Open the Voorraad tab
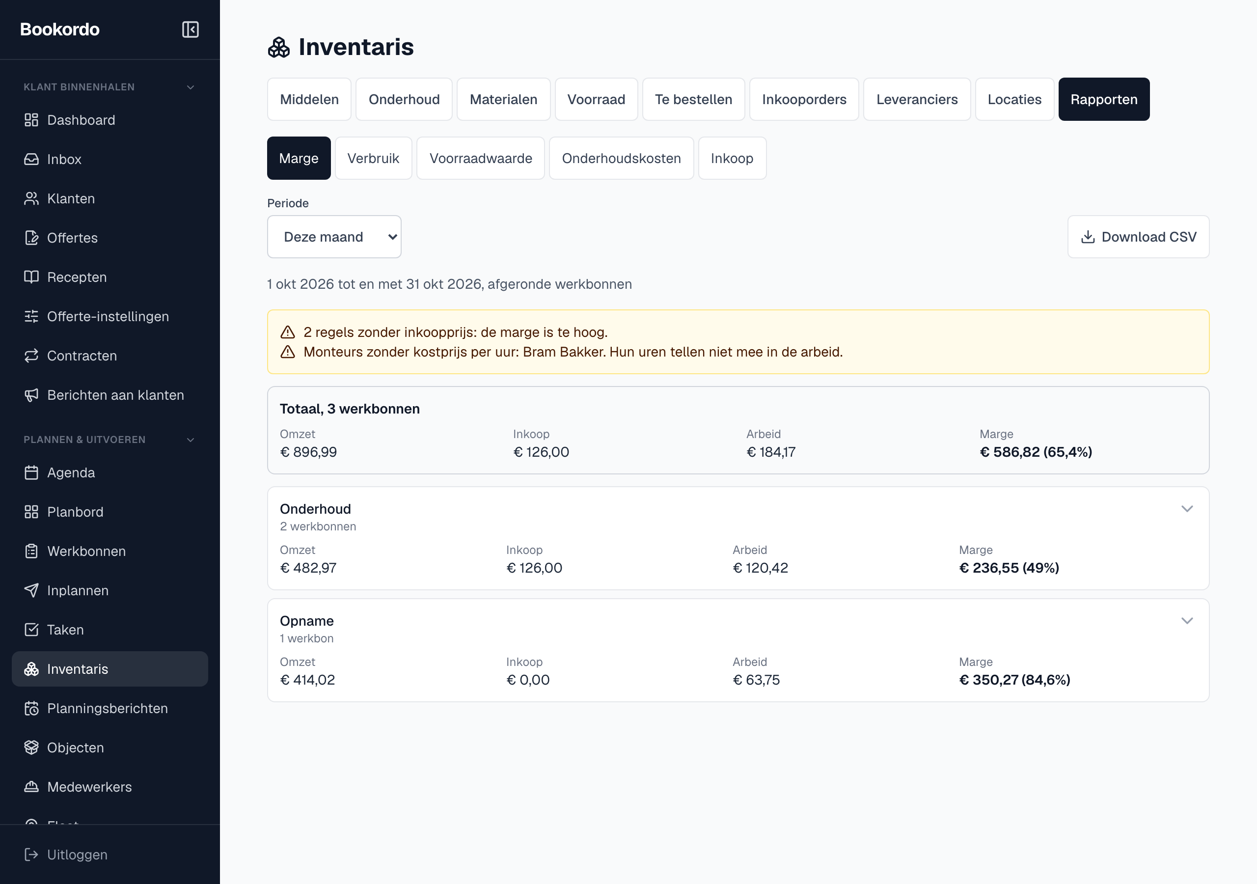Viewport: 1257px width, 884px height. click(596, 99)
